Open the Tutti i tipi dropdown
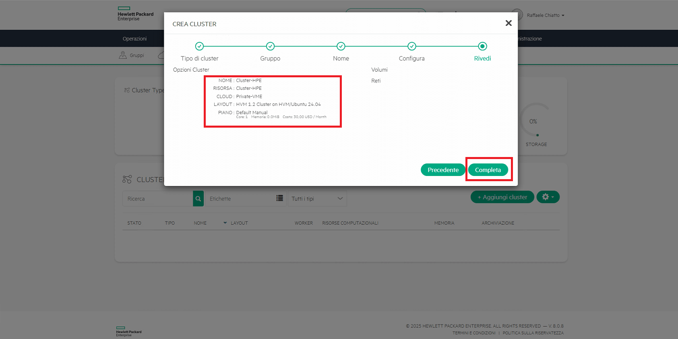The width and height of the screenshot is (678, 339). pyautogui.click(x=317, y=198)
